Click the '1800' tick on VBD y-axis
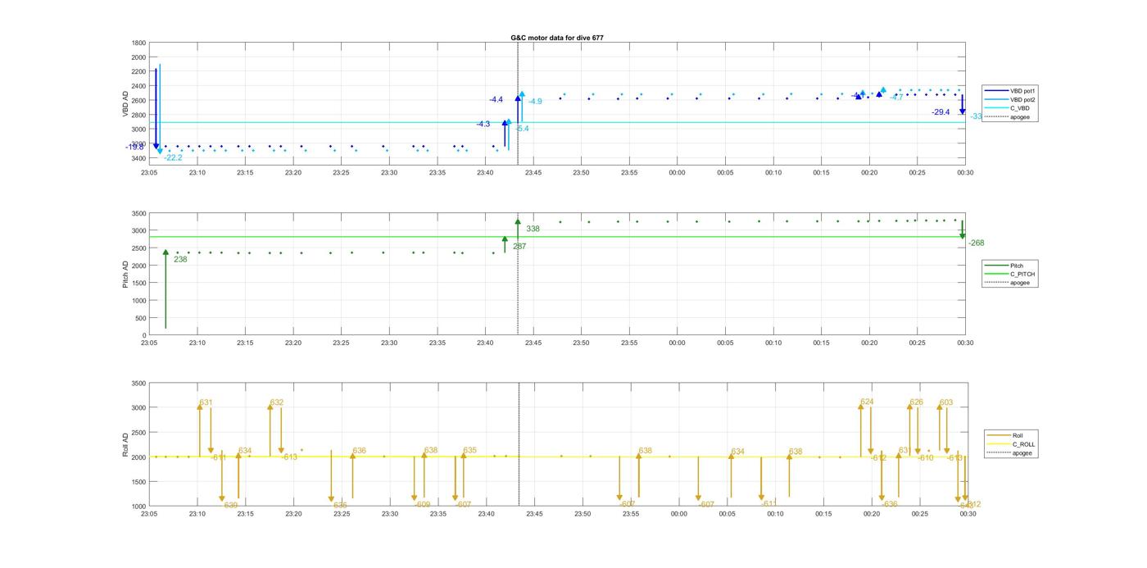The height and width of the screenshot is (568, 1147). tap(138, 43)
